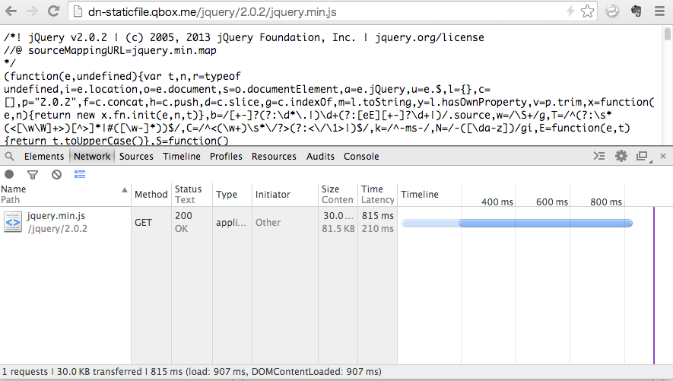673x381 pixels.
Task: Click the circular arrows extension icon beside star
Action: 612,11
